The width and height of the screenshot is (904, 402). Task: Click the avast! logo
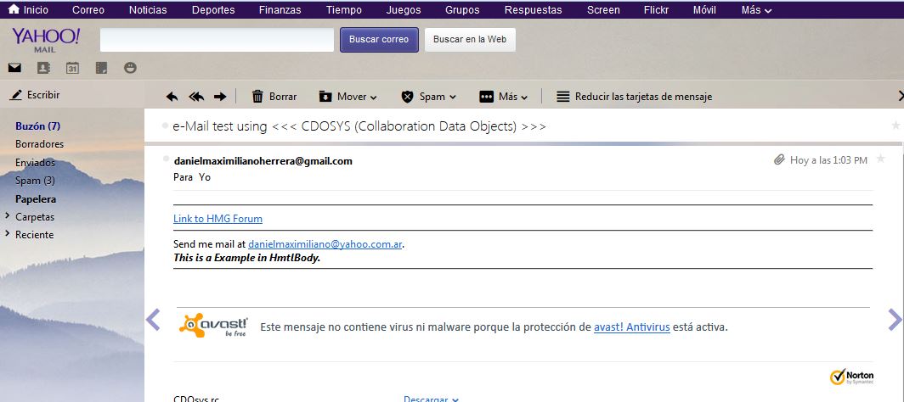(x=214, y=326)
